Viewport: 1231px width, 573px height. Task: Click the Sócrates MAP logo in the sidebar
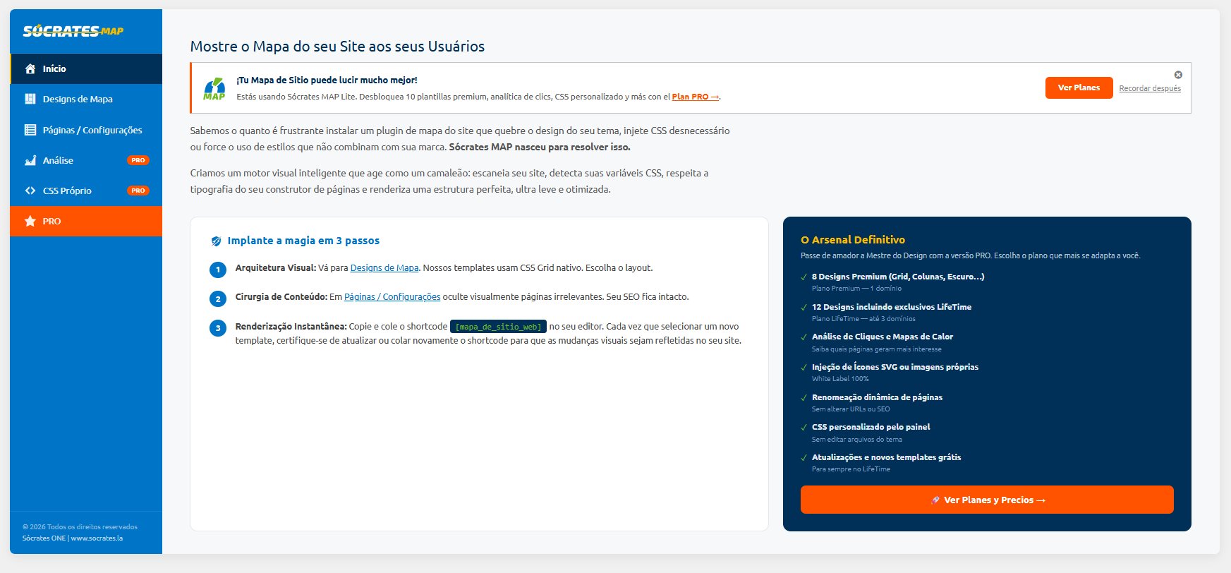point(73,31)
